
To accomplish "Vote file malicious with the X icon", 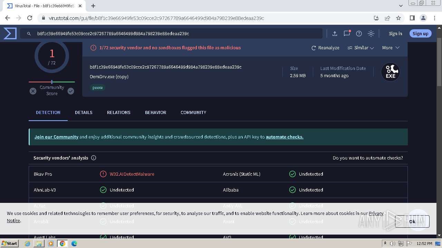I will (33, 91).
